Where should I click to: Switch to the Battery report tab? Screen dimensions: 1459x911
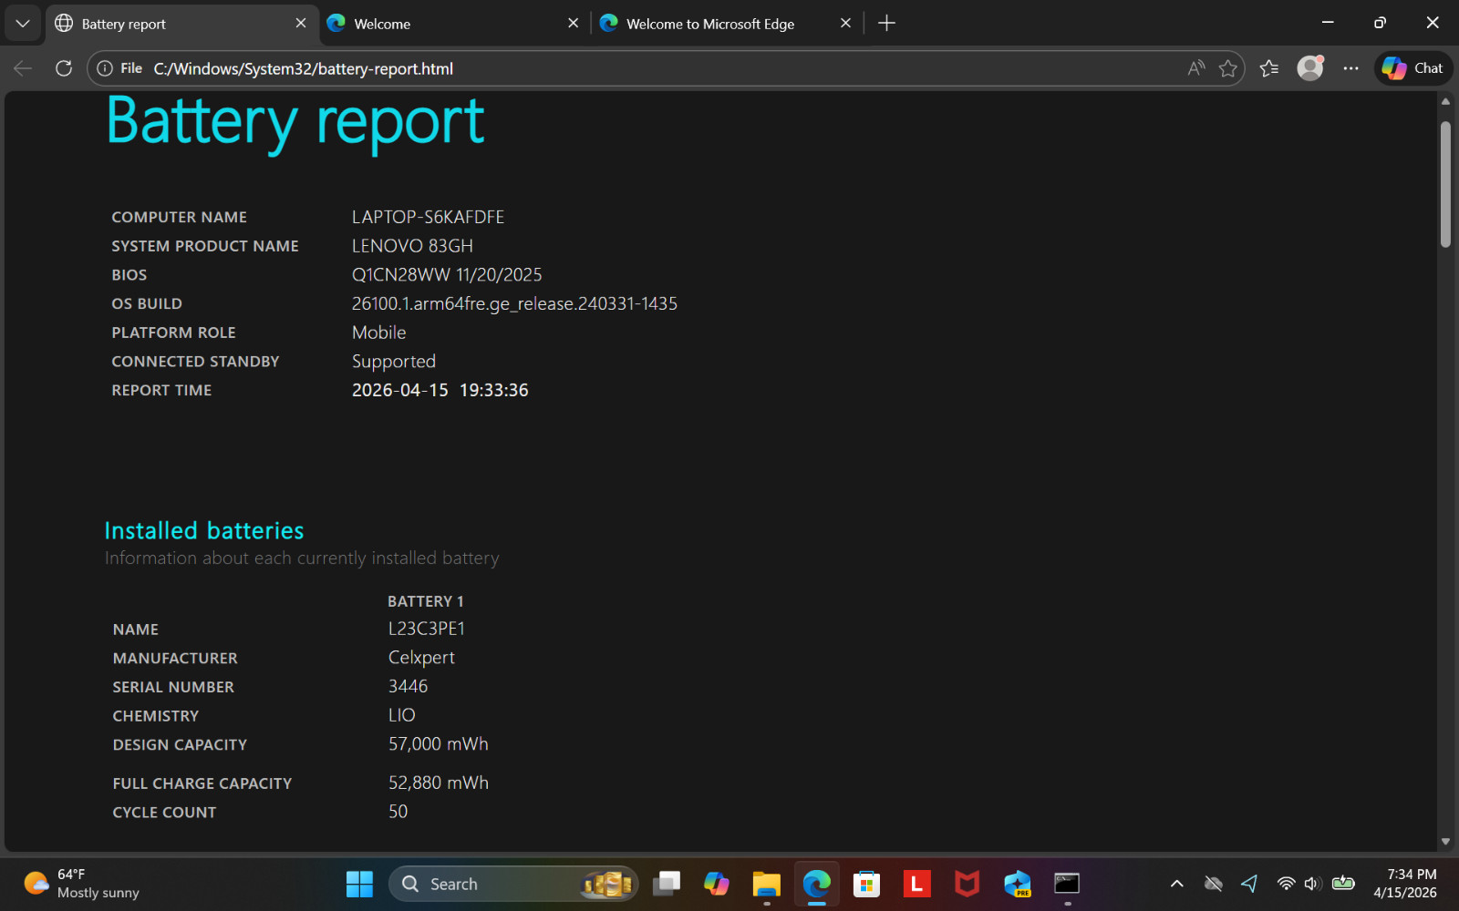point(181,24)
